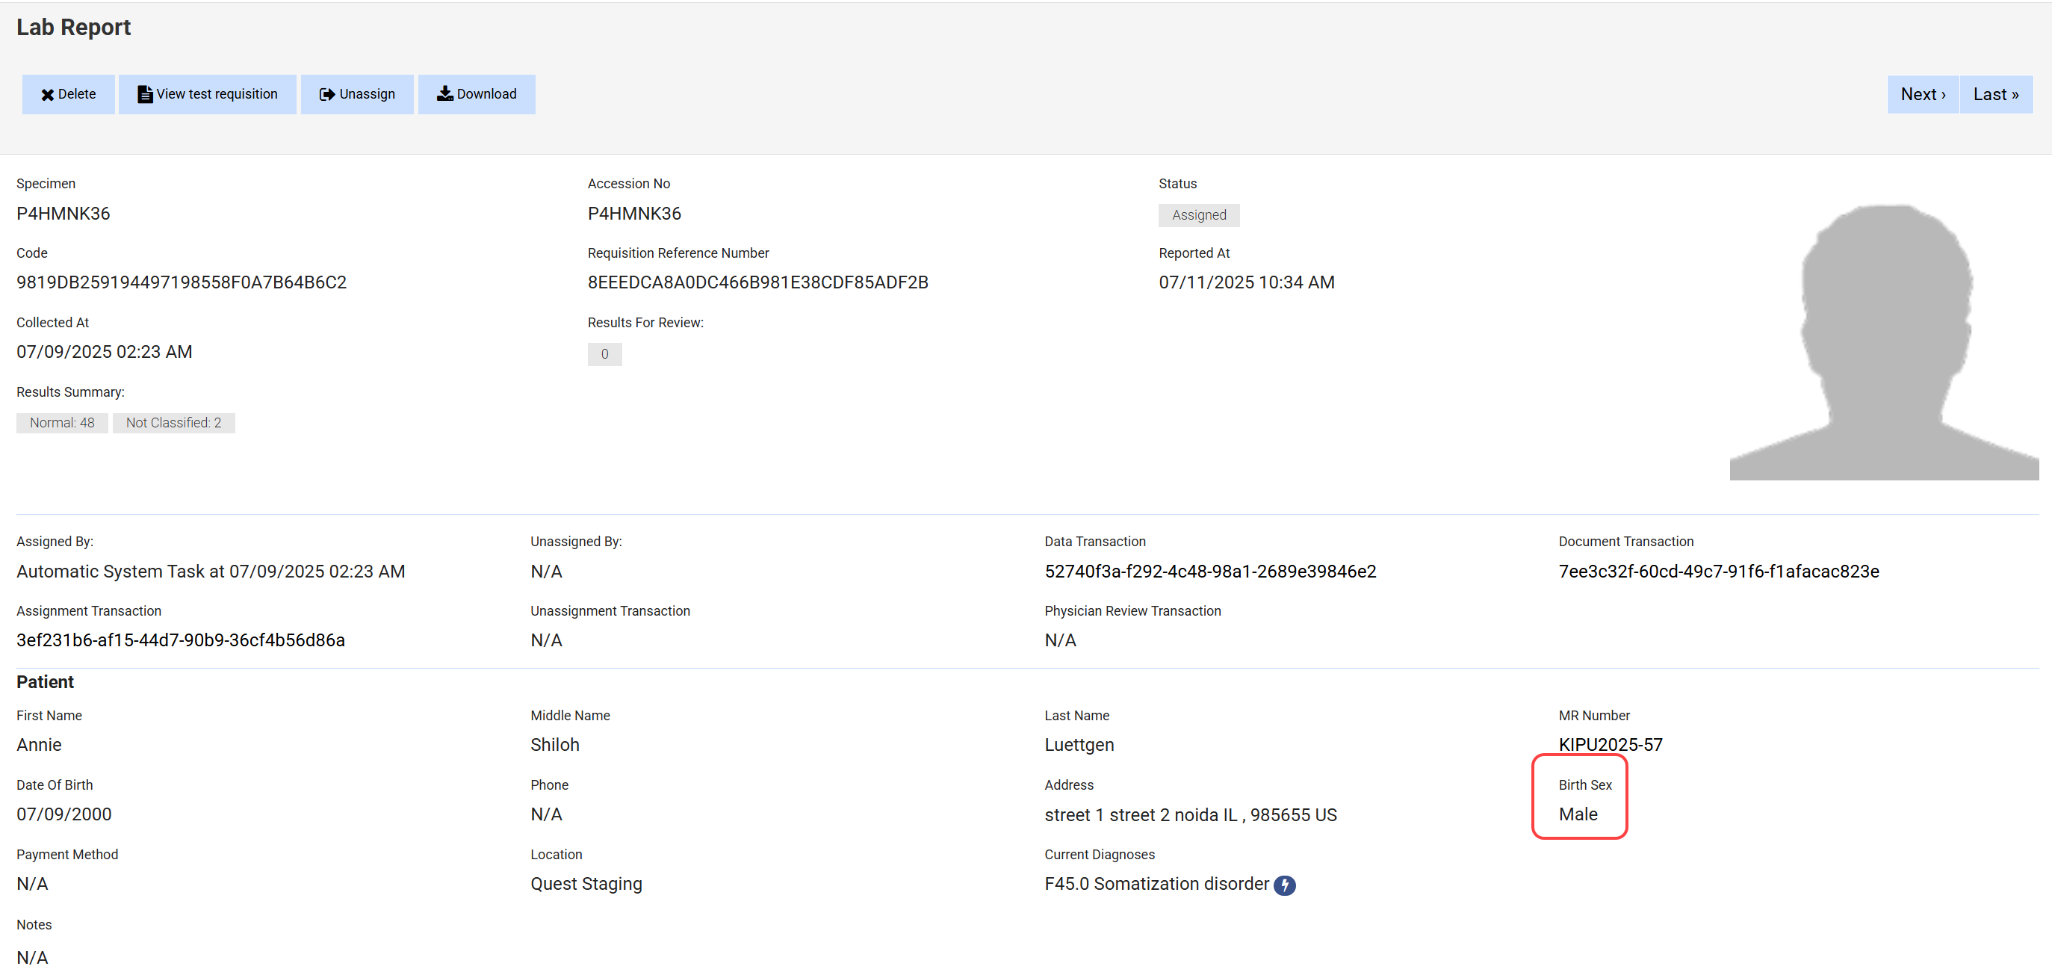Click the document icon on View test requisition
This screenshot has width=2052, height=978.
point(144,95)
